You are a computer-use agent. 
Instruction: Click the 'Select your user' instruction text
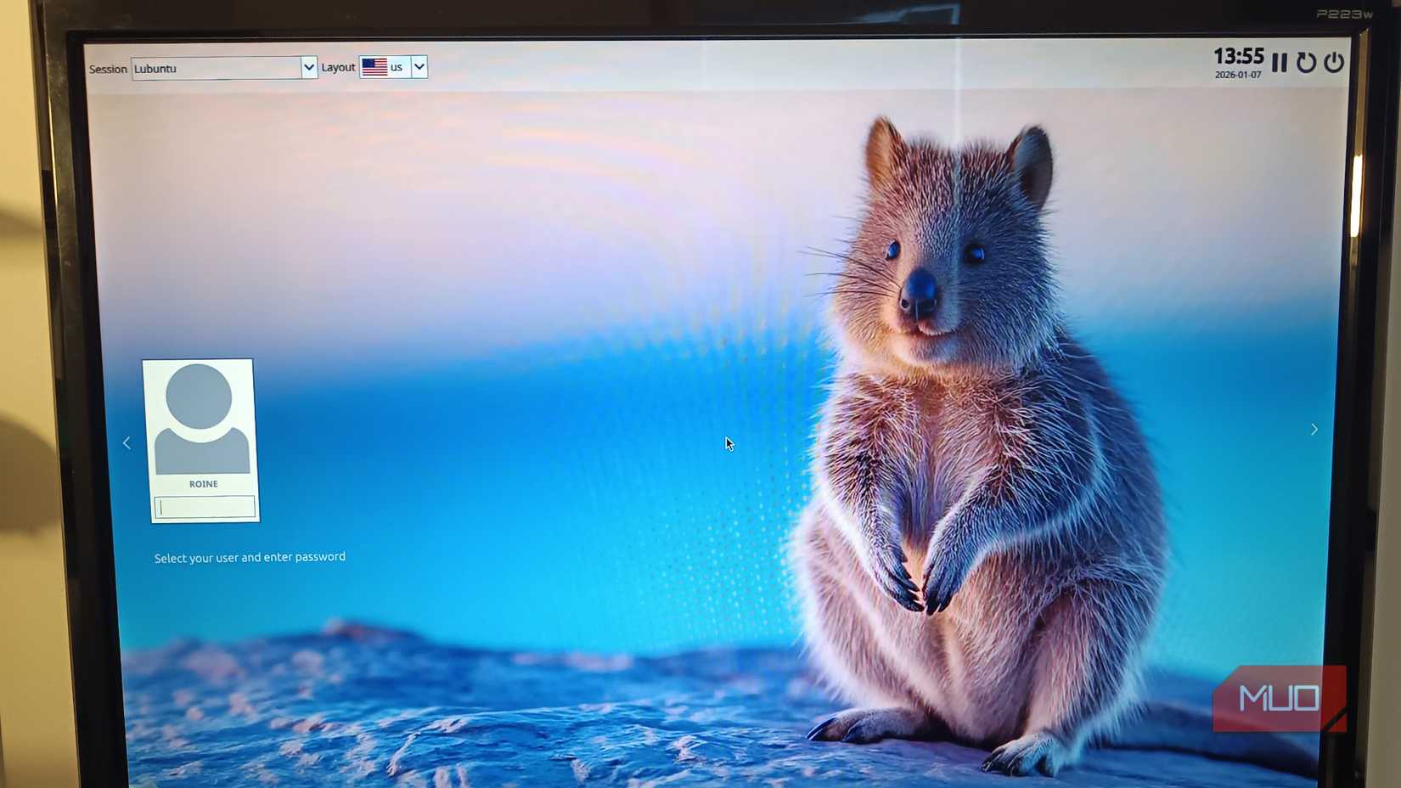point(249,557)
